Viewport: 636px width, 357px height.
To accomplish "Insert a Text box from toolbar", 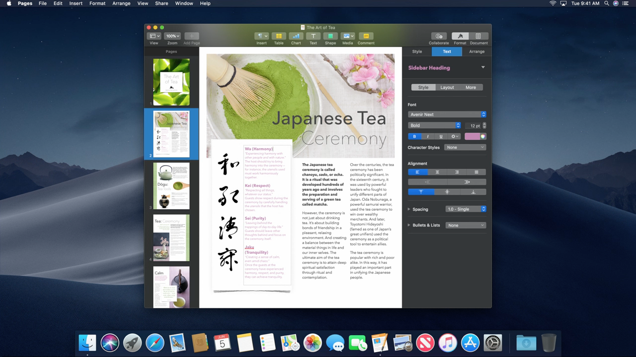I will tap(313, 36).
